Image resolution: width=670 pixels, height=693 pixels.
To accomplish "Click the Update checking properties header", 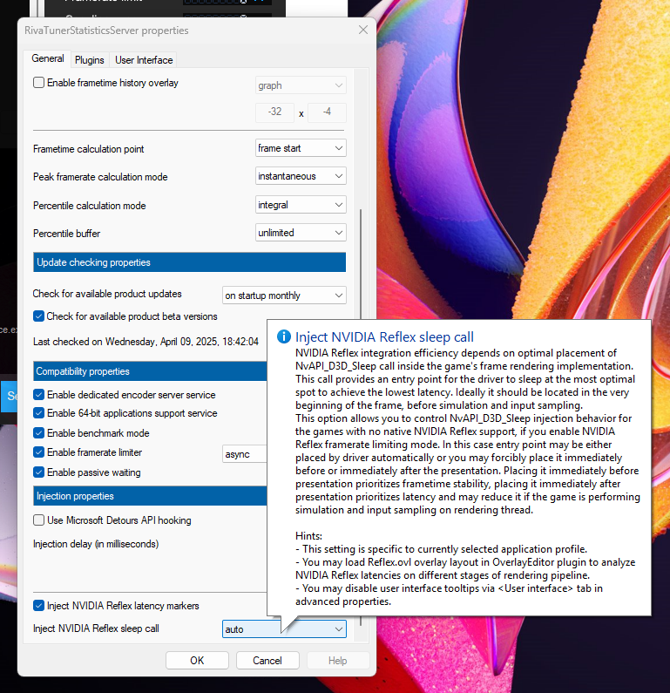I will tap(189, 262).
